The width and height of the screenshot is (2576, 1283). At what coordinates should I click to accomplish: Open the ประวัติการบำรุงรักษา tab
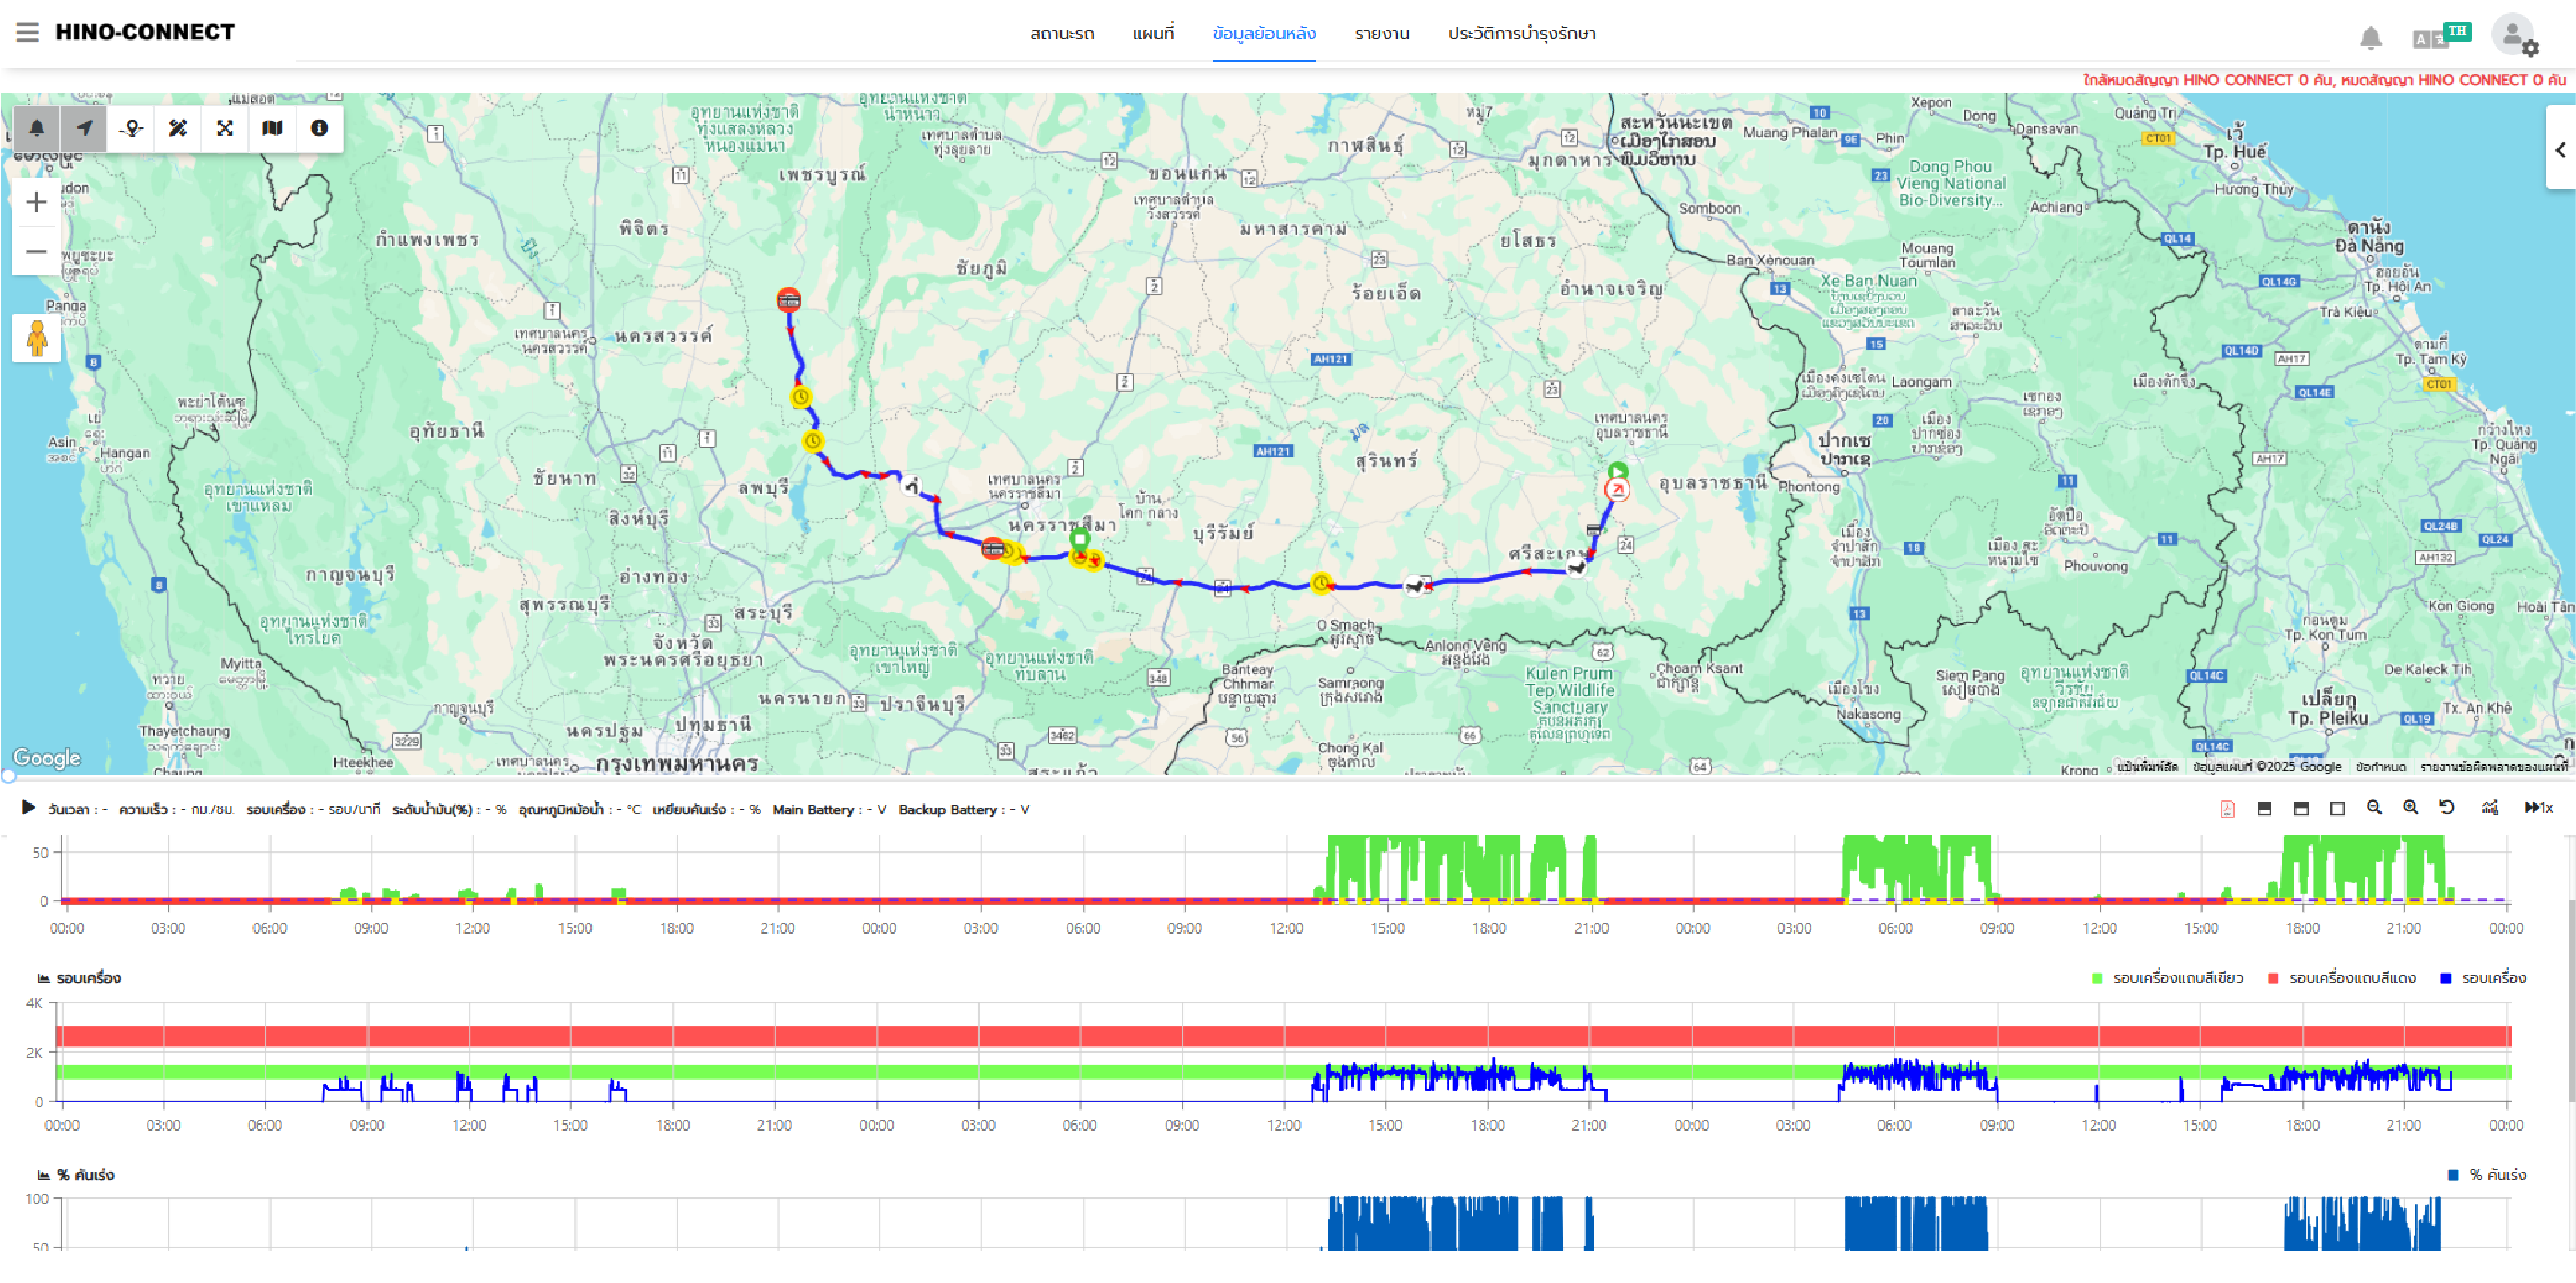(1521, 33)
